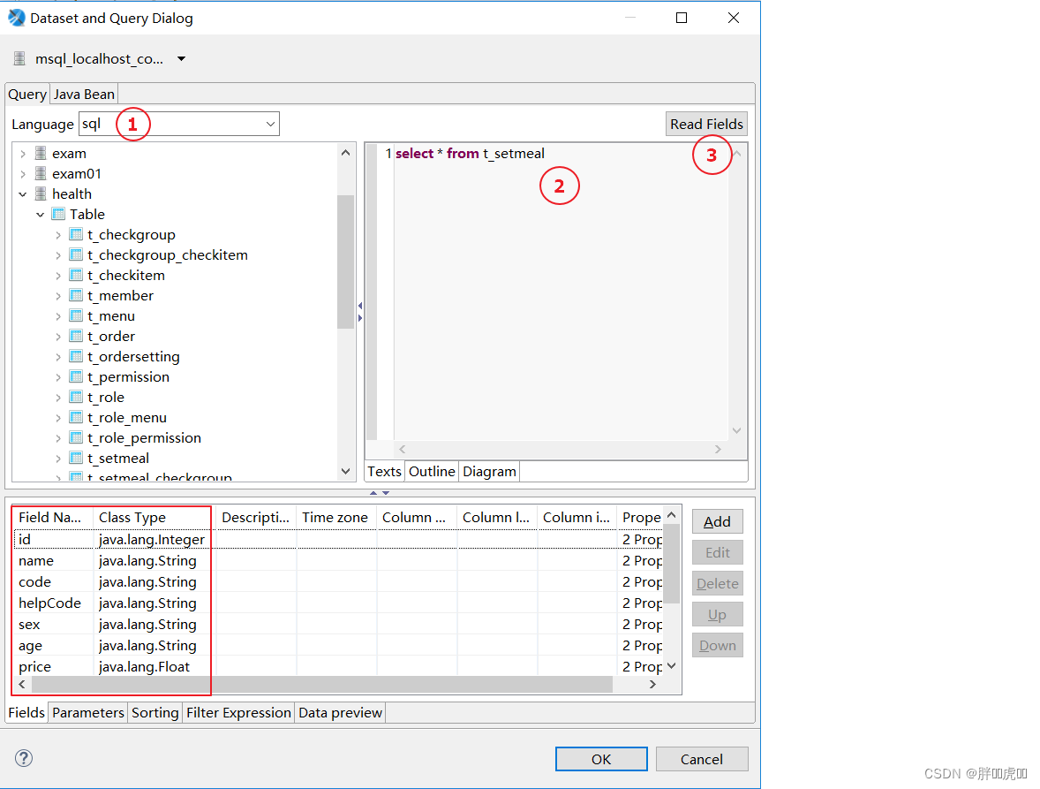Expand the t_setmeal table node
1040x789 pixels.
[x=58, y=459]
